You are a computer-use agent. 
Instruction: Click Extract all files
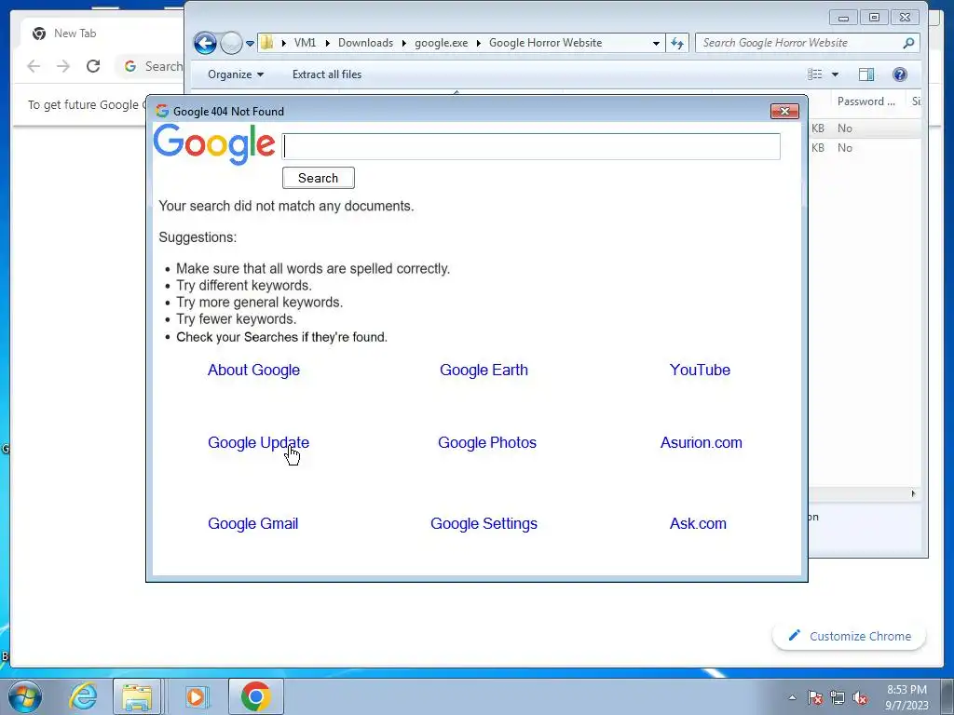(x=327, y=74)
